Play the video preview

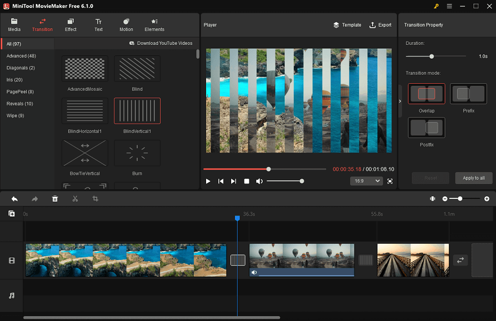click(208, 181)
